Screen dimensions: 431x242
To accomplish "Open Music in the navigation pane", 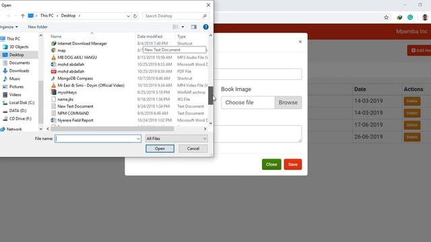I will pos(15,79).
